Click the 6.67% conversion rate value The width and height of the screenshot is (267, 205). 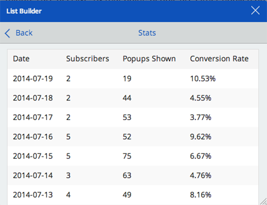click(201, 156)
